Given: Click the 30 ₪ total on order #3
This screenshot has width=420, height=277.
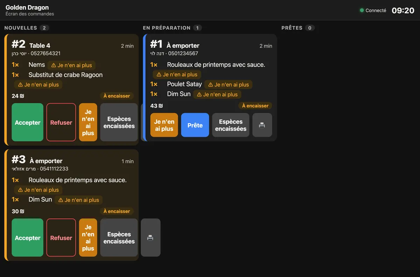Looking at the screenshot, I should 18,212.
